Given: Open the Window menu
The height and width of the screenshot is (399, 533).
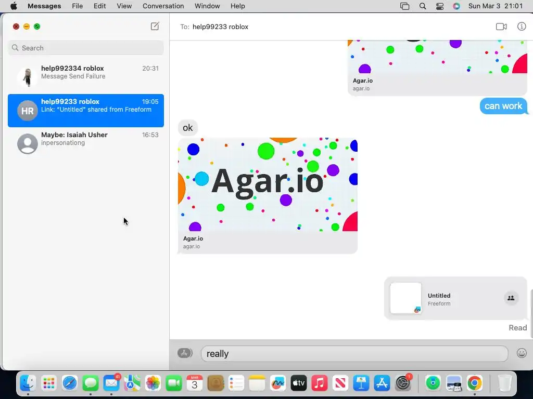Looking at the screenshot, I should (207, 6).
